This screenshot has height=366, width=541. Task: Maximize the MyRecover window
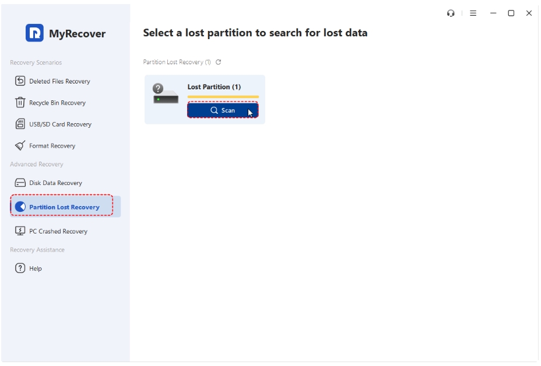pyautogui.click(x=511, y=13)
